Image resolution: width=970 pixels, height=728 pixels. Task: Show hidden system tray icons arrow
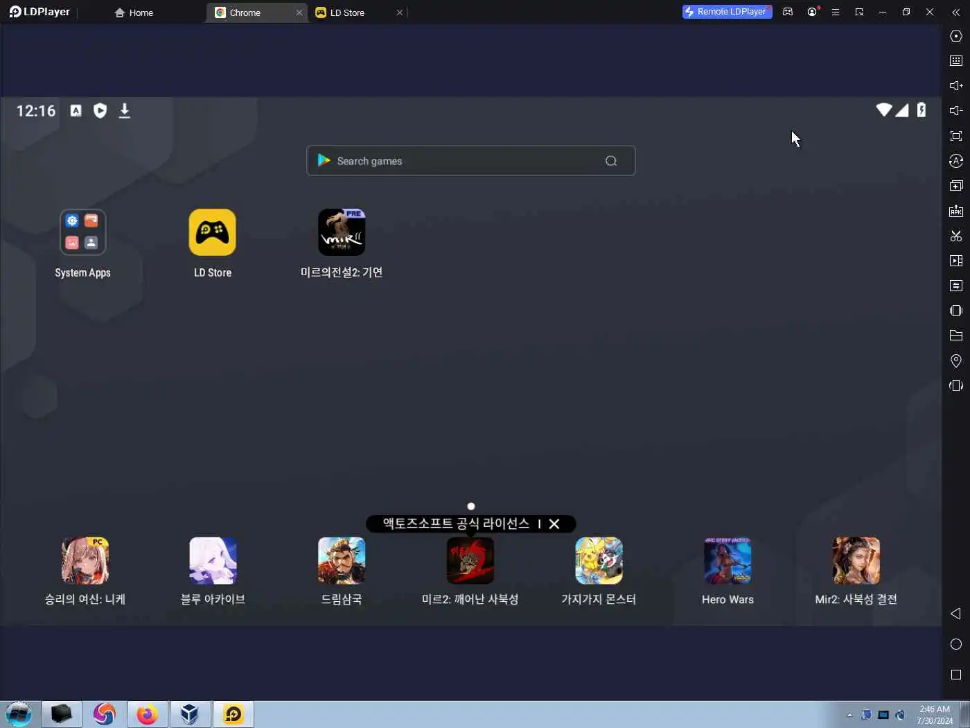tap(849, 715)
